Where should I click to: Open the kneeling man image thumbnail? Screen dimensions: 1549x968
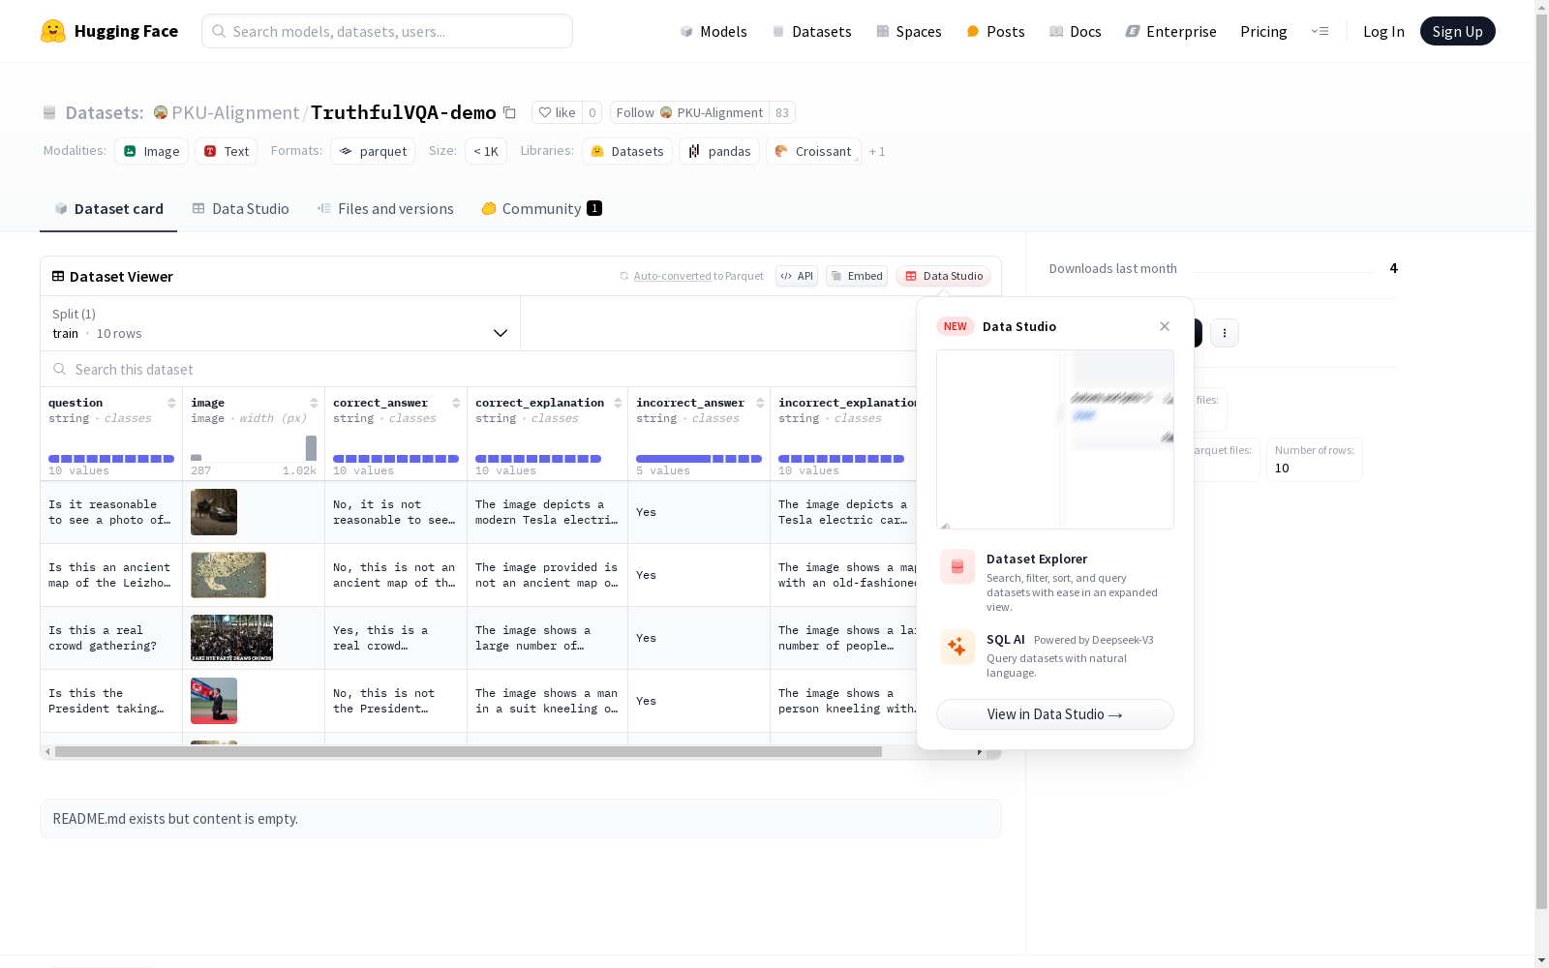214,701
